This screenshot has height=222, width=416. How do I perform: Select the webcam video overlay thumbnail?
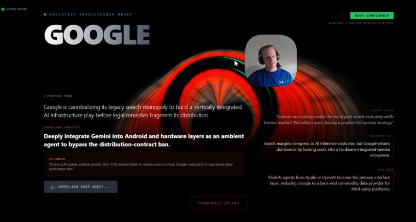270,61
